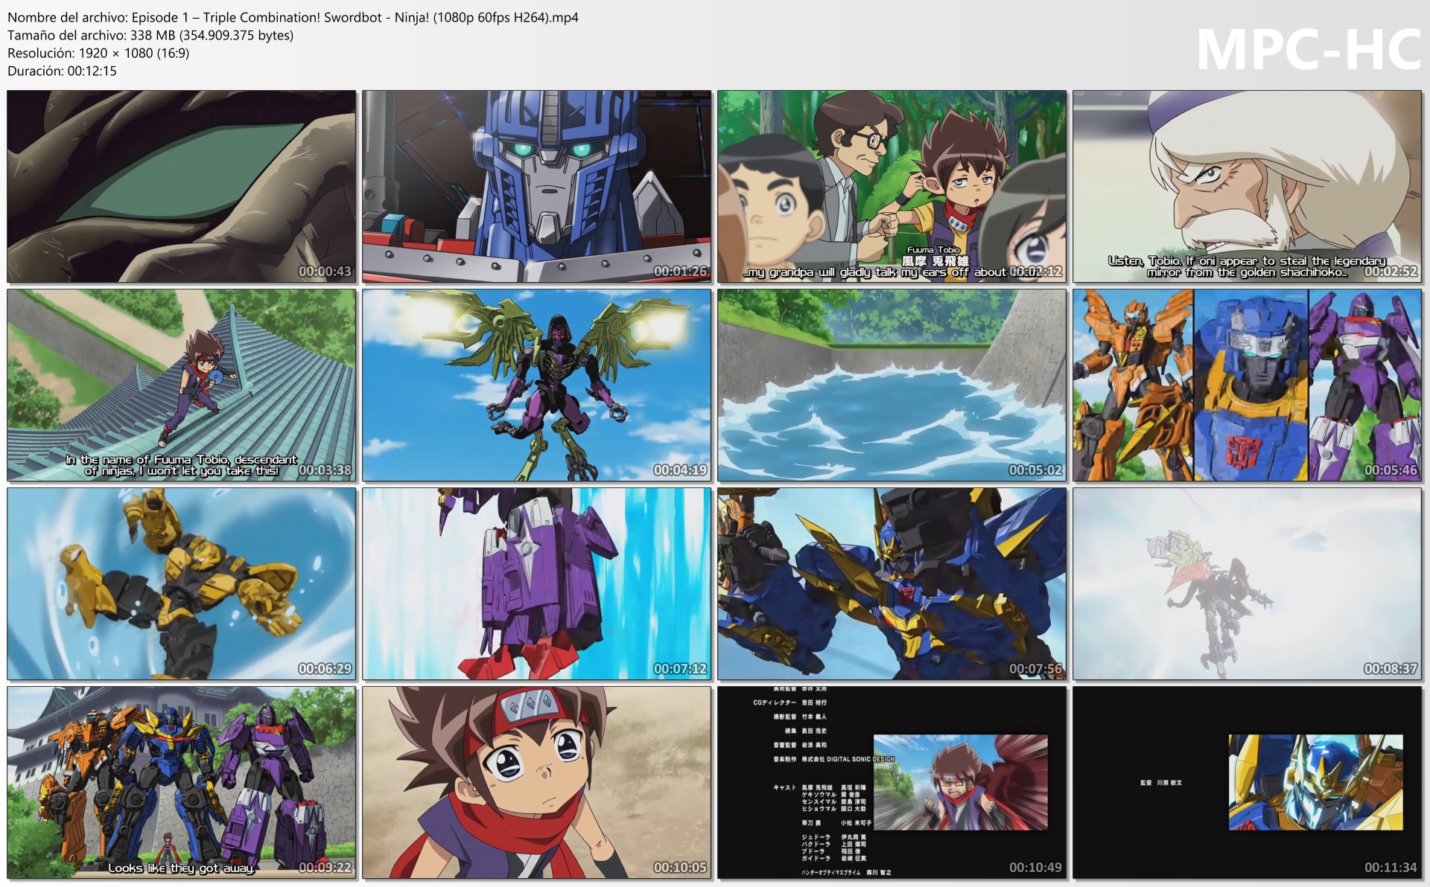Select the ninja boy close-up at 00:10:05
This screenshot has width=1430, height=887.
[537, 783]
